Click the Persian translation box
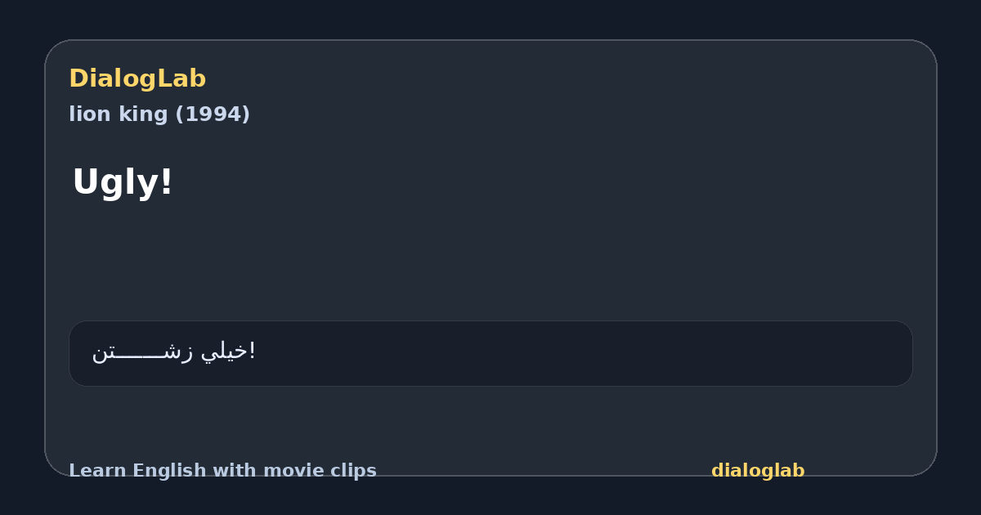The height and width of the screenshot is (515, 981). tap(490, 353)
